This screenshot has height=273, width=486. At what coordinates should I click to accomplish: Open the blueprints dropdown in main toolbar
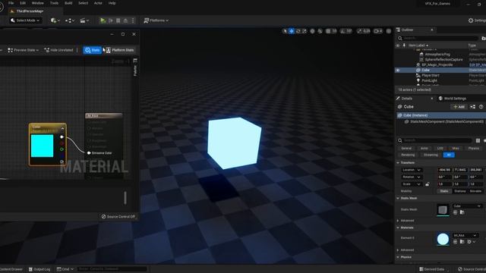click(70, 20)
